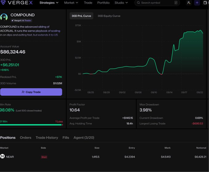Screen dimensions: 209x172
Task: Open the wallet icon
Action: coord(205,3)
